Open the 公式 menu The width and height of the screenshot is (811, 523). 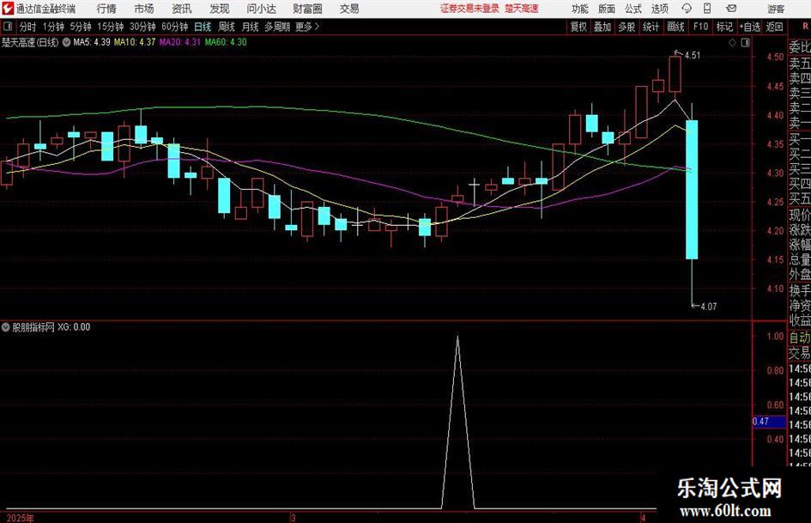pos(633,9)
